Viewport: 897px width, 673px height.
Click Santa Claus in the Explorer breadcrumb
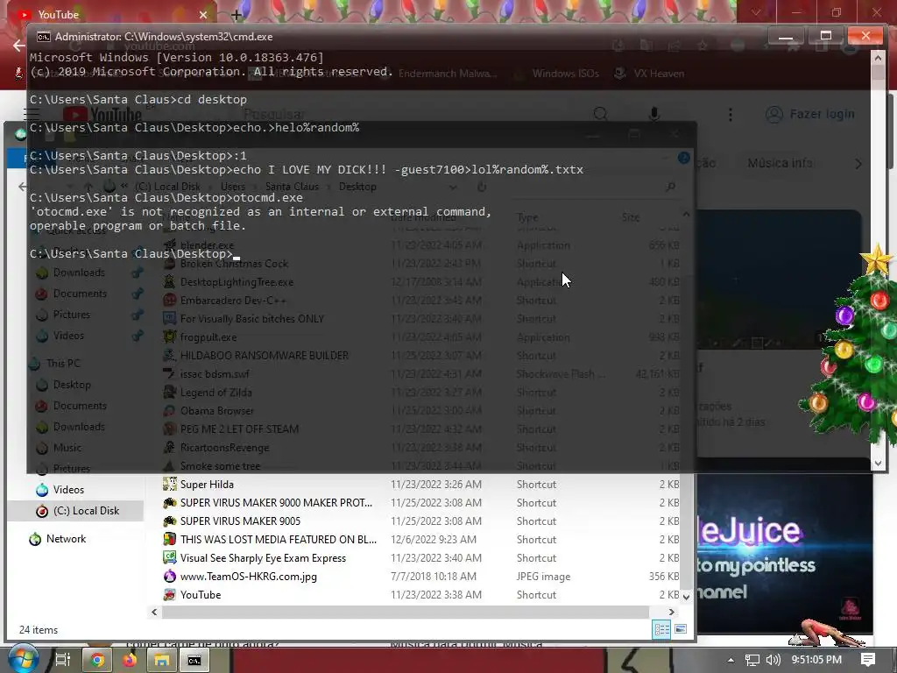coord(292,187)
